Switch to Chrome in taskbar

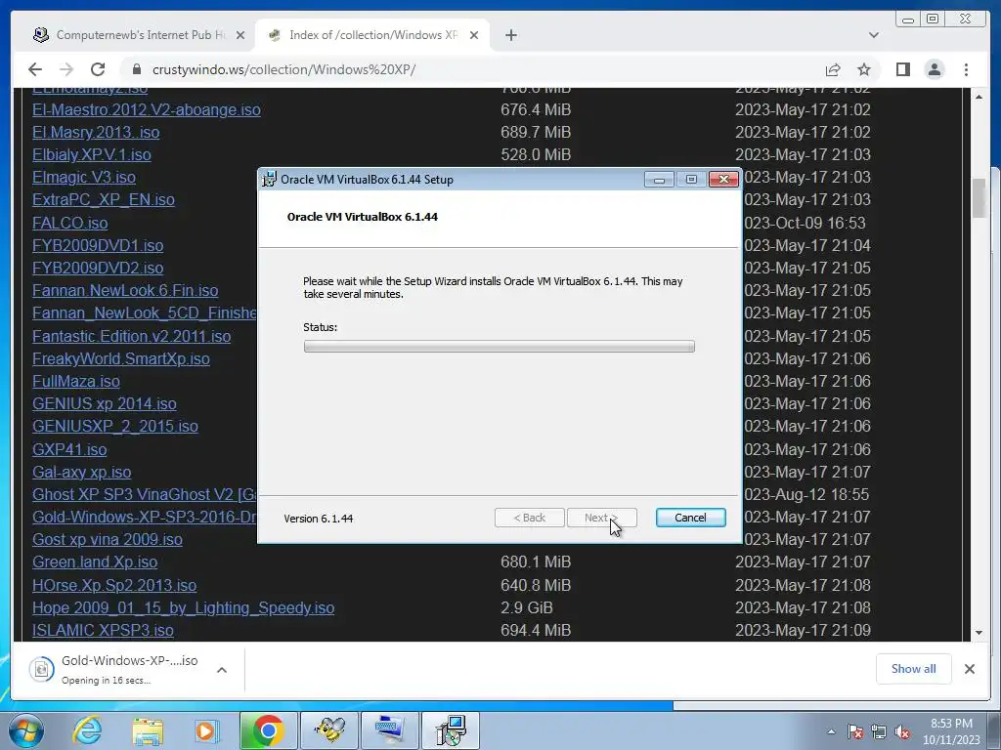coord(268,730)
